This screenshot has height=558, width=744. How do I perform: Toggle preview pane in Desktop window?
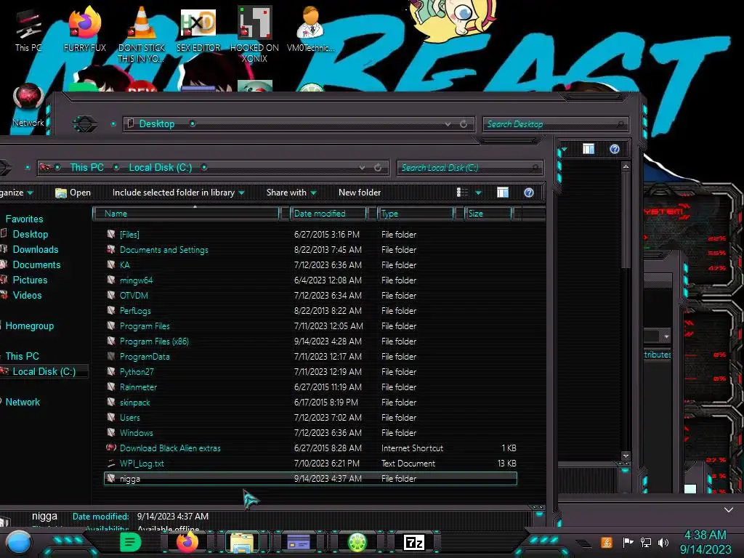point(589,149)
